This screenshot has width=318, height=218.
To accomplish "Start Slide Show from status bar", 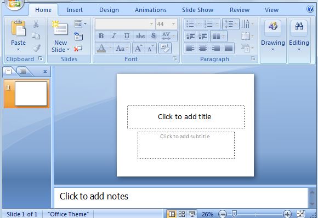I will [x=192, y=214].
